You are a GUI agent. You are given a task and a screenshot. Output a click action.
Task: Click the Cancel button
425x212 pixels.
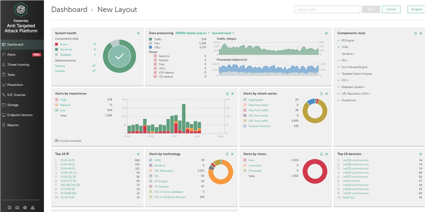391,10
